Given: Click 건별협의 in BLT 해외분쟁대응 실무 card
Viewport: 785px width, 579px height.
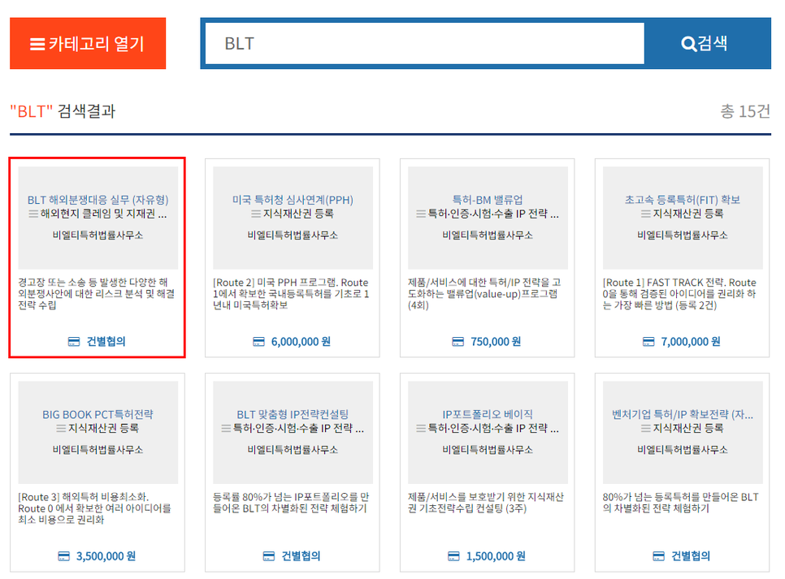Looking at the screenshot, I should [x=106, y=342].
